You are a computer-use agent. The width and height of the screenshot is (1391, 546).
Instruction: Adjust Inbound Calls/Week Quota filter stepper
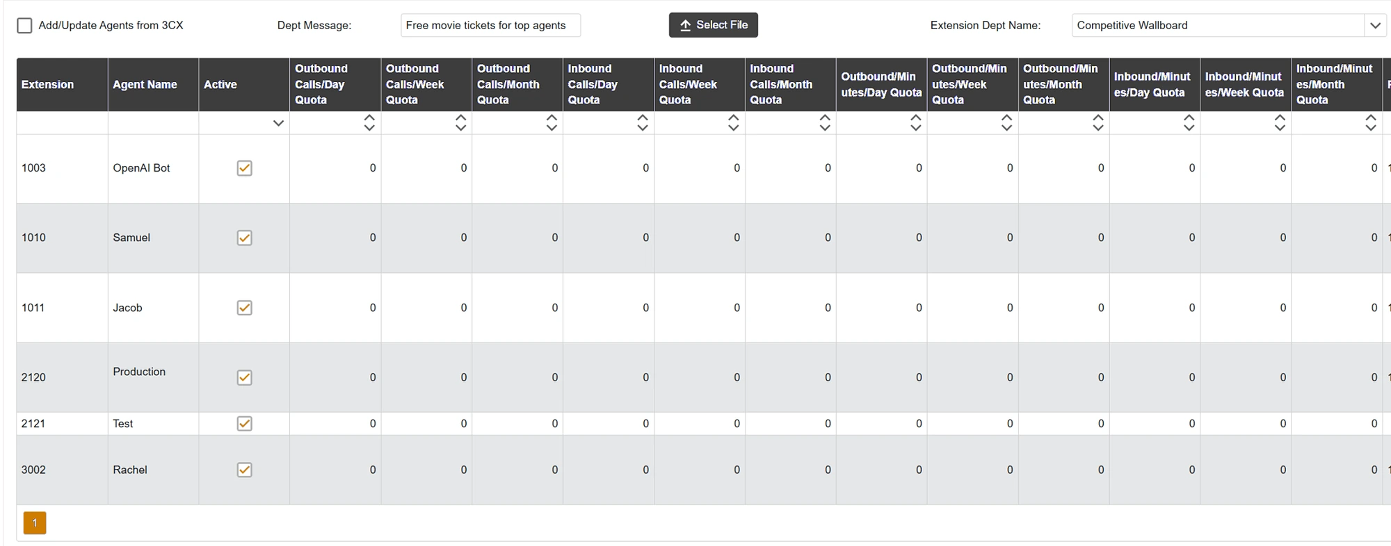pos(734,123)
